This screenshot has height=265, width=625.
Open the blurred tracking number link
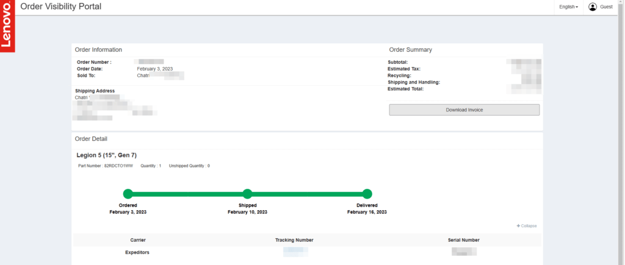click(295, 252)
